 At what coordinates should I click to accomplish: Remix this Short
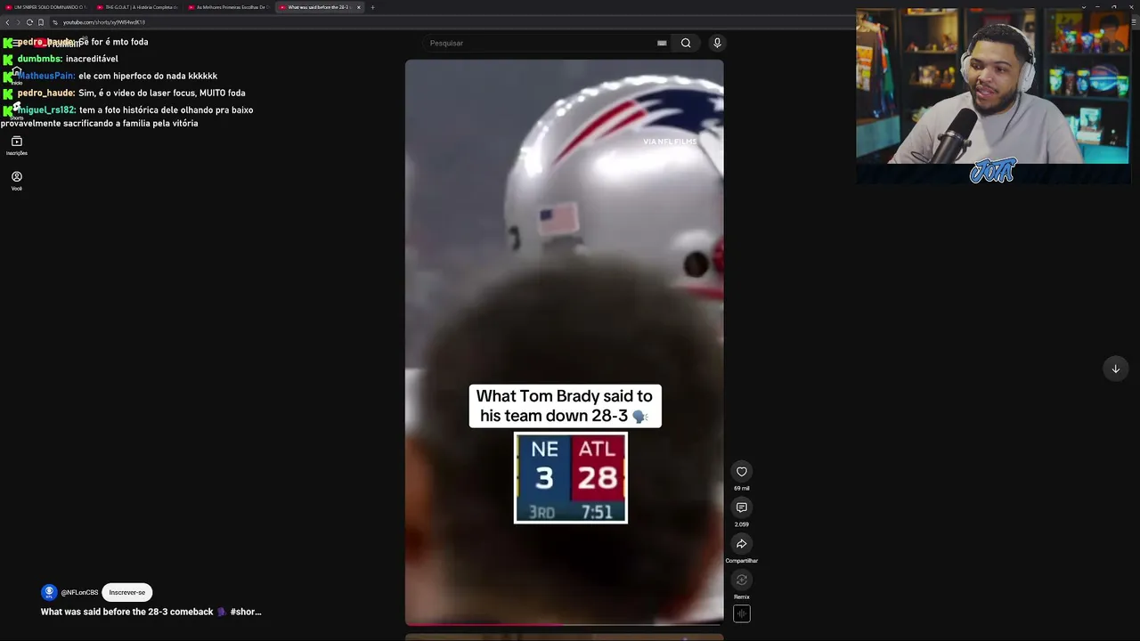[x=741, y=580]
